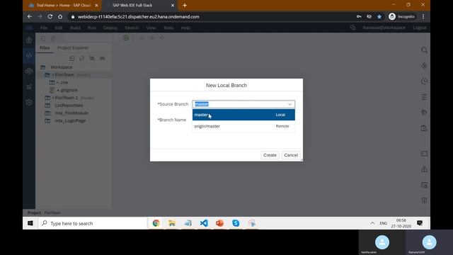Switch to the Project Explorer tab

pos(73,47)
